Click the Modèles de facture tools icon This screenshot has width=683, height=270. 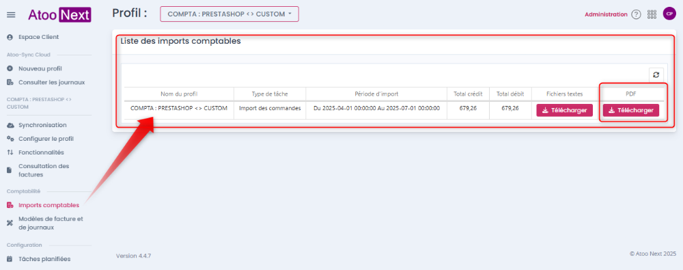tap(10, 223)
